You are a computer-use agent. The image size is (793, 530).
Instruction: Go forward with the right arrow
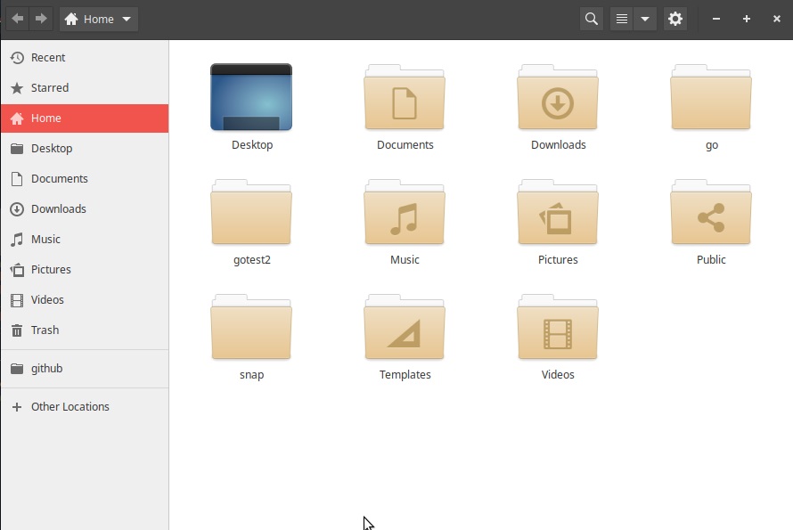coord(41,19)
